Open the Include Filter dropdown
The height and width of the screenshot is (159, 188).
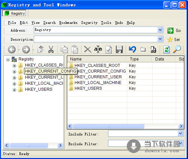[181, 133]
